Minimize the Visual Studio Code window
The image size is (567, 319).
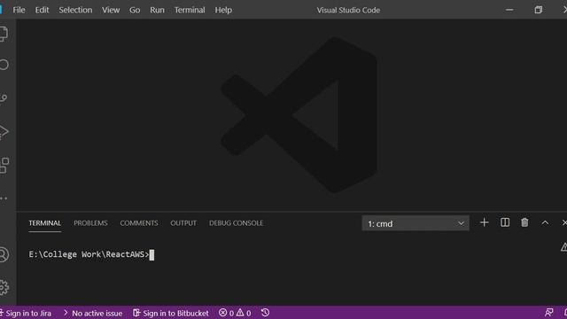tap(509, 10)
